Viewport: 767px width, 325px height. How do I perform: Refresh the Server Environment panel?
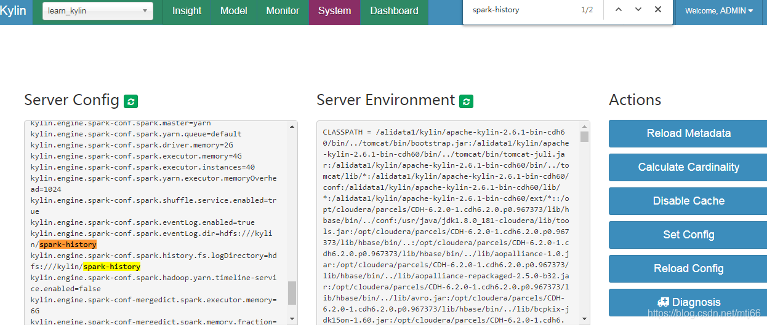pyautogui.click(x=467, y=101)
